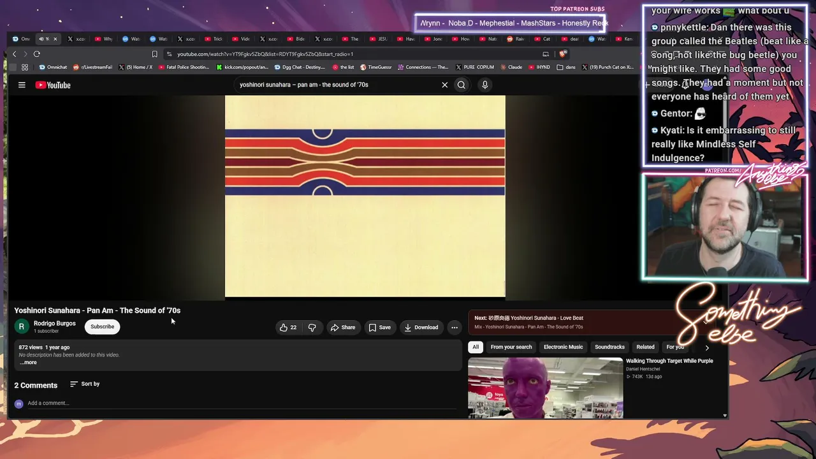The height and width of the screenshot is (459, 816).
Task: Close the active YouTube browser tab
Action: (x=55, y=39)
